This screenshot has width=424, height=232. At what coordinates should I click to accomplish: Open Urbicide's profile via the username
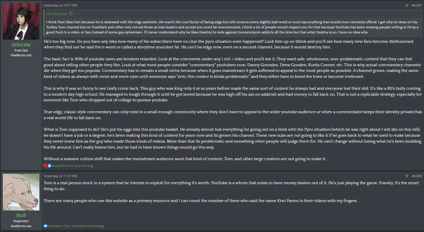[21, 45]
